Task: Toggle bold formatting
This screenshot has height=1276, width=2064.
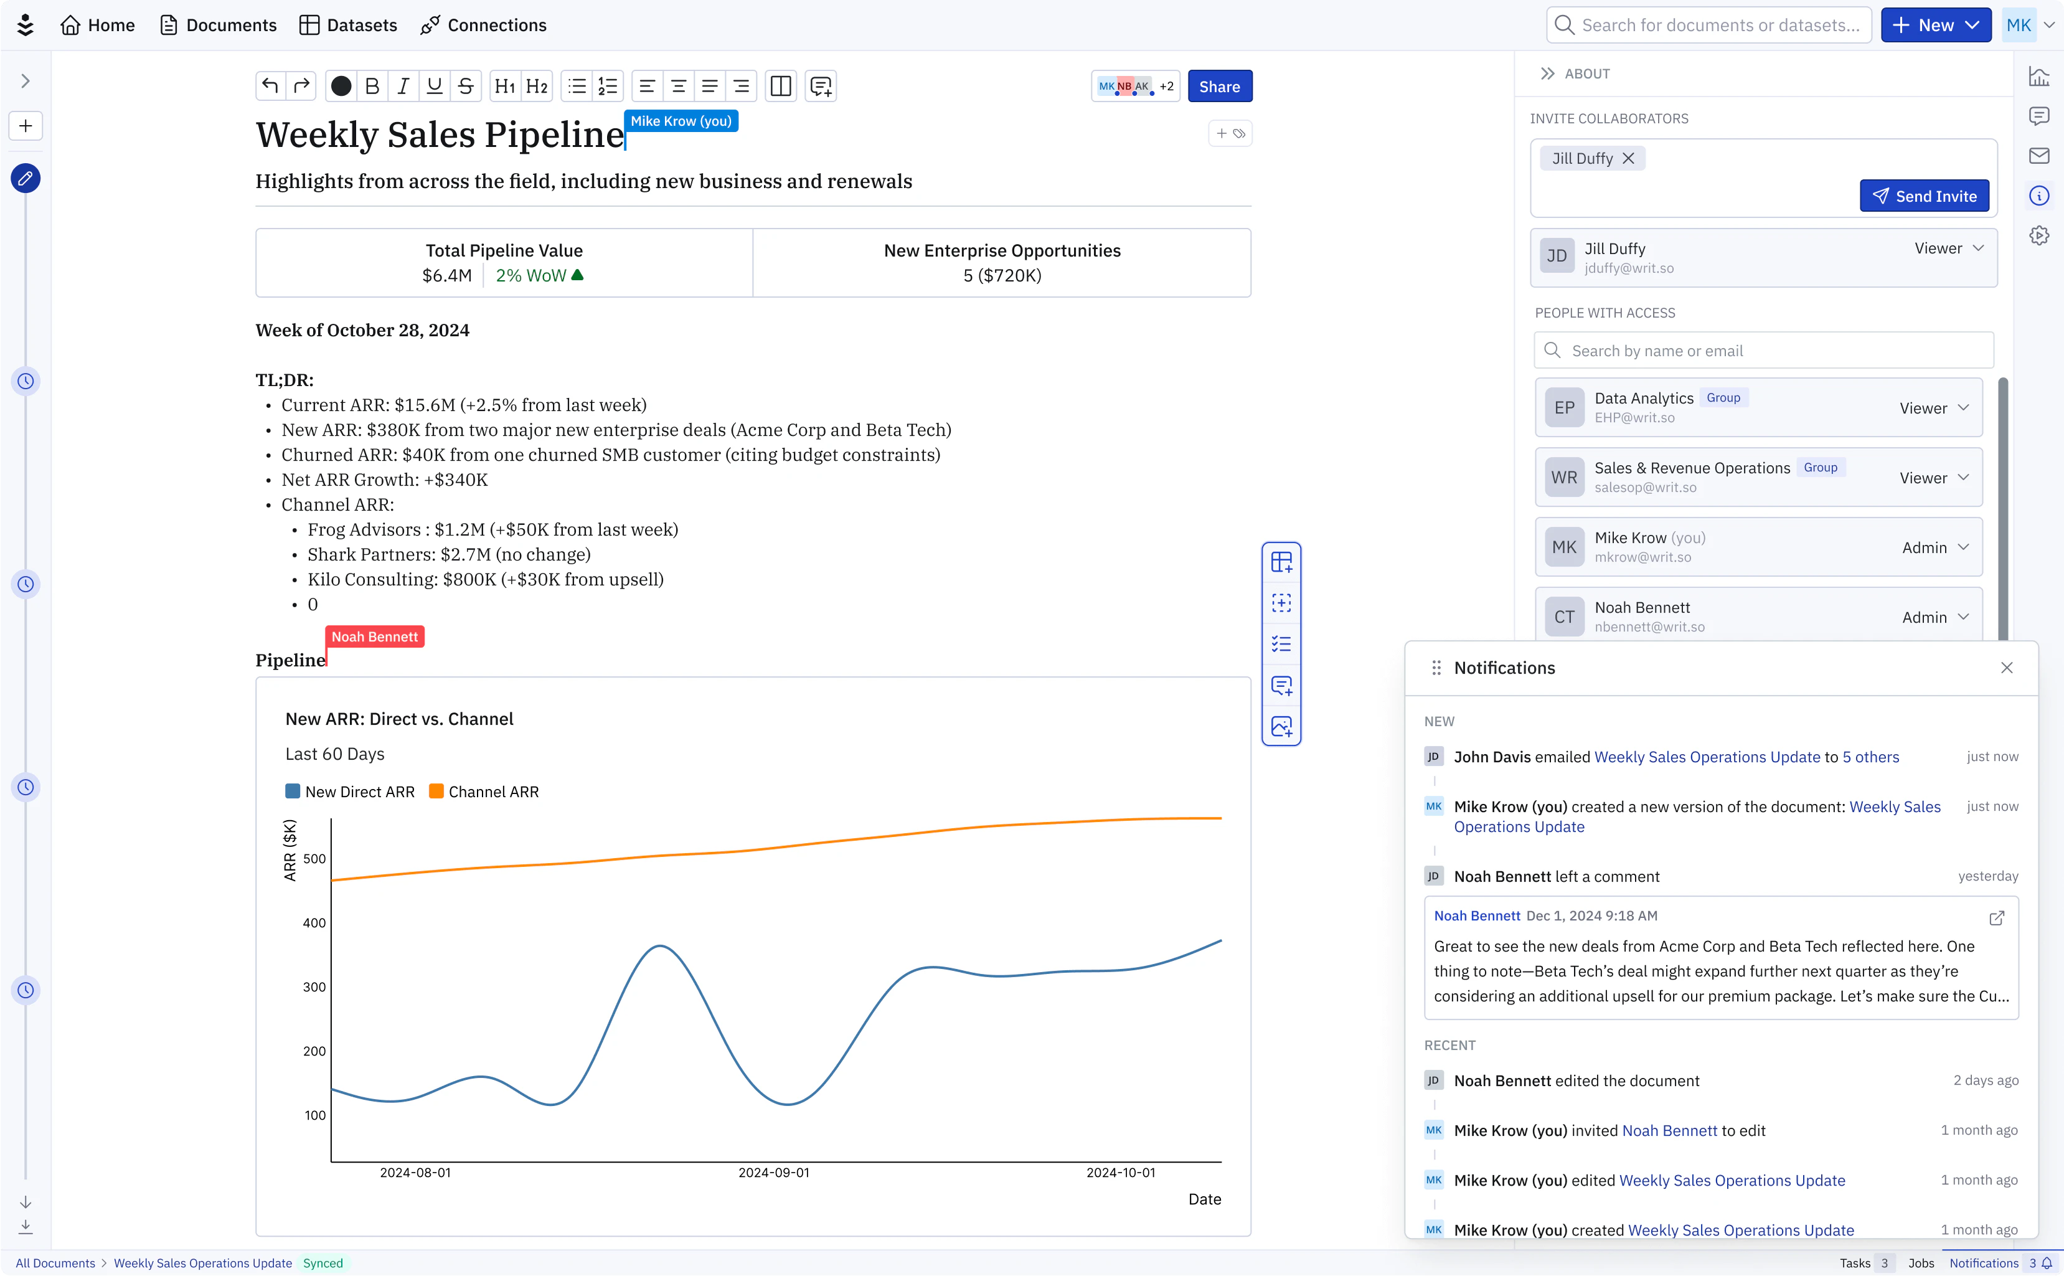Action: (x=371, y=85)
